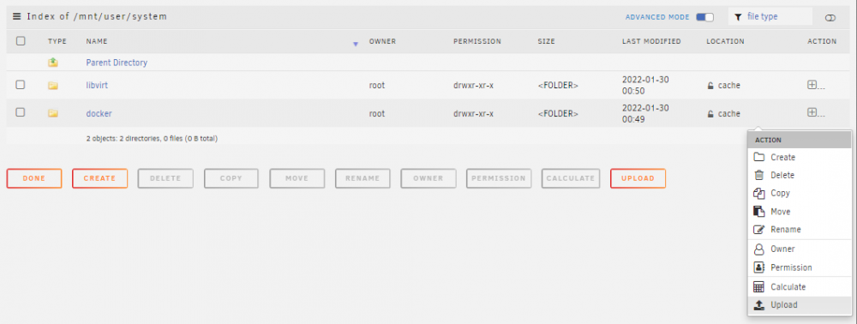
Task: Click the NAME column header
Action: 97,41
